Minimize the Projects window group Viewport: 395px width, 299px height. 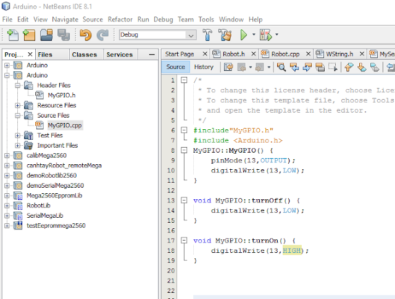(x=152, y=55)
